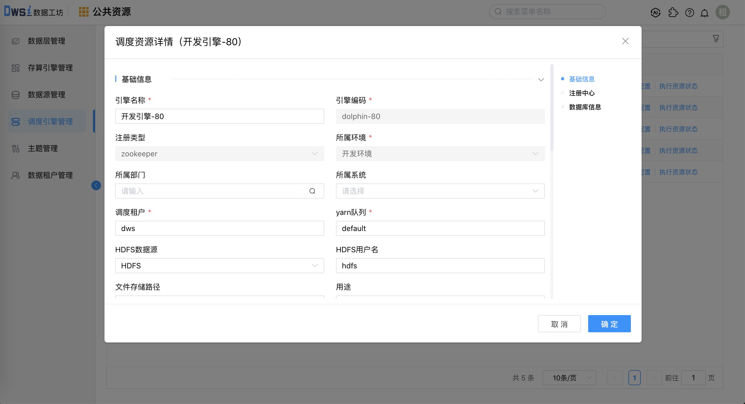745x404 pixels.
Task: Open the HDFS数据源 dropdown
Action: click(x=219, y=265)
